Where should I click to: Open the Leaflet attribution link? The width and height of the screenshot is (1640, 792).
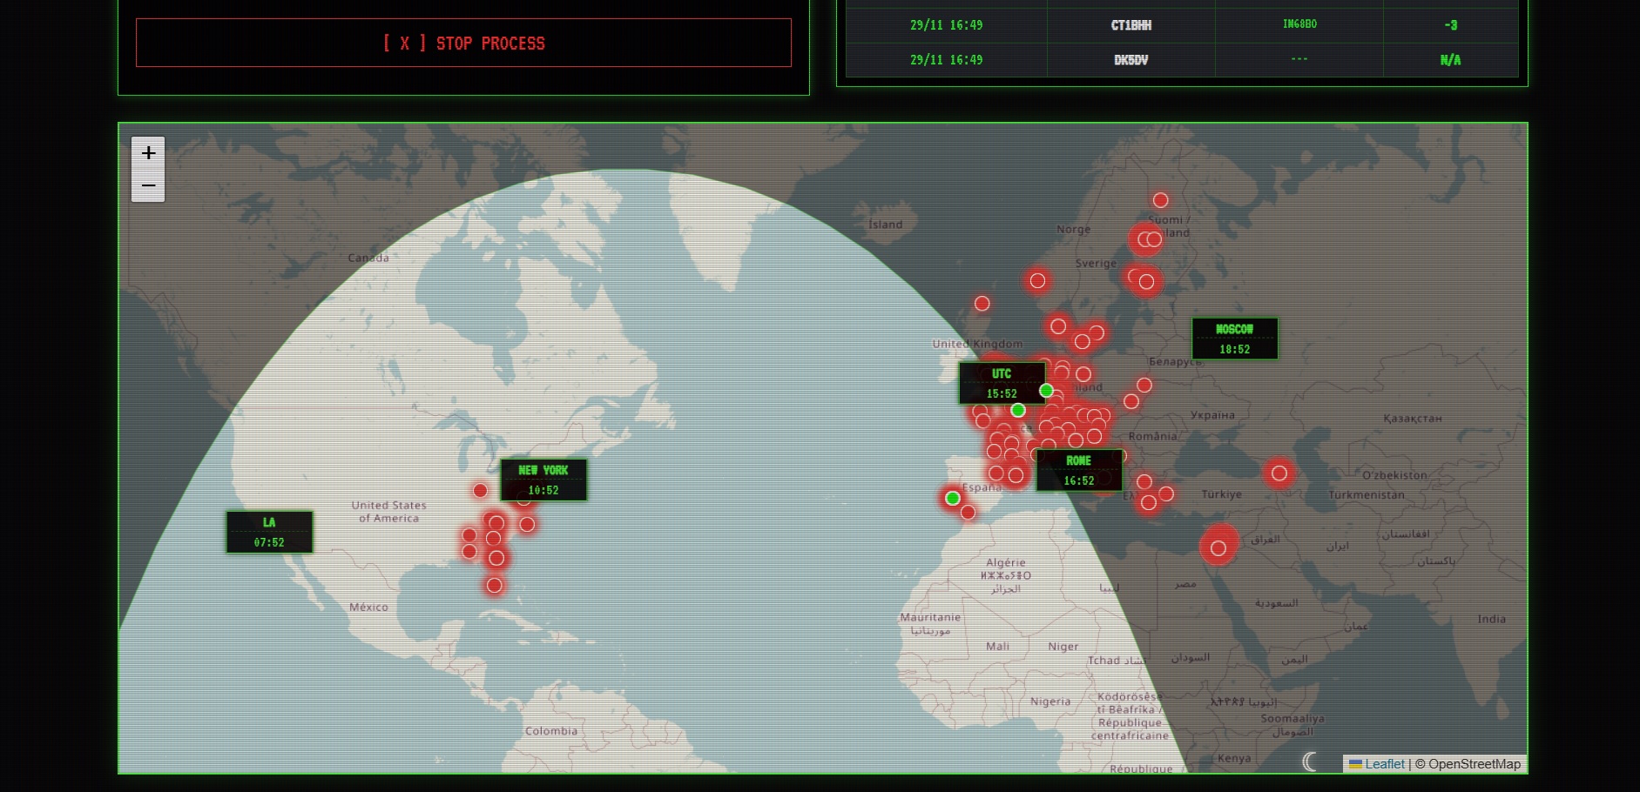click(1384, 764)
